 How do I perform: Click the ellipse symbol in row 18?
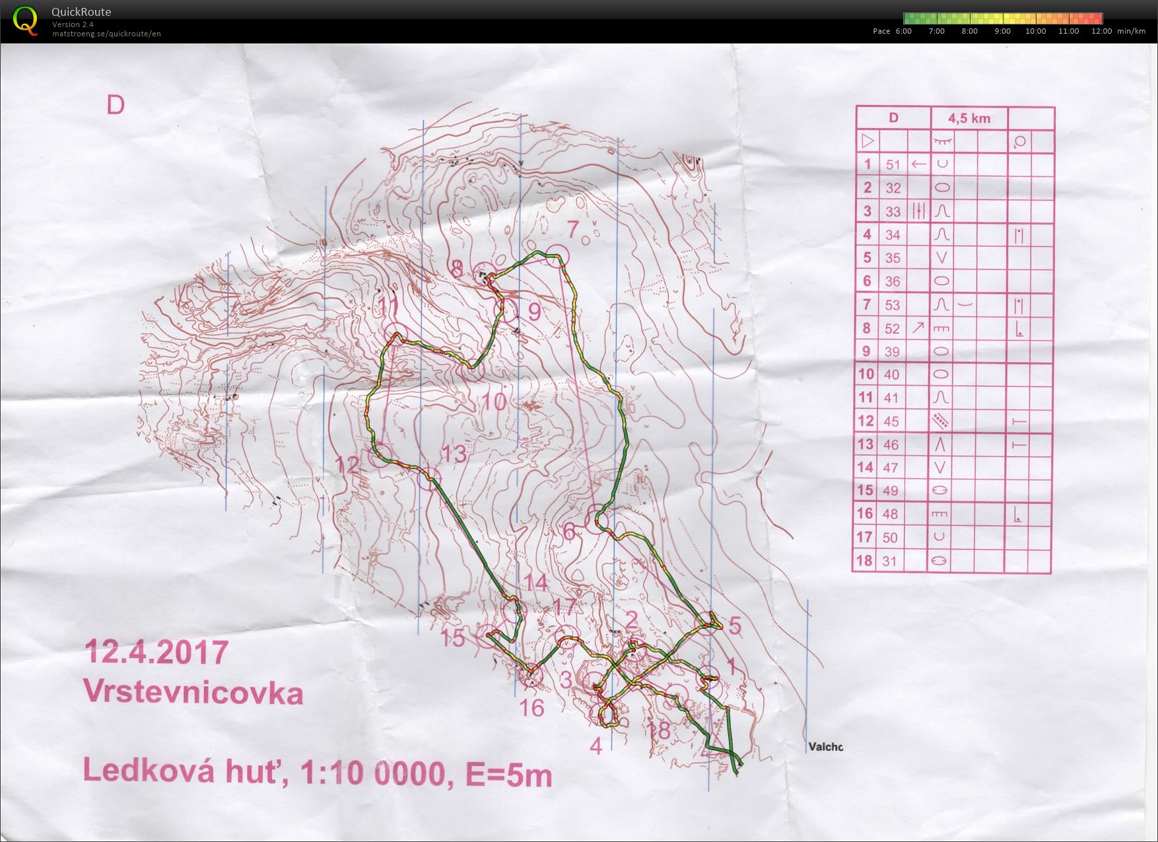click(939, 560)
